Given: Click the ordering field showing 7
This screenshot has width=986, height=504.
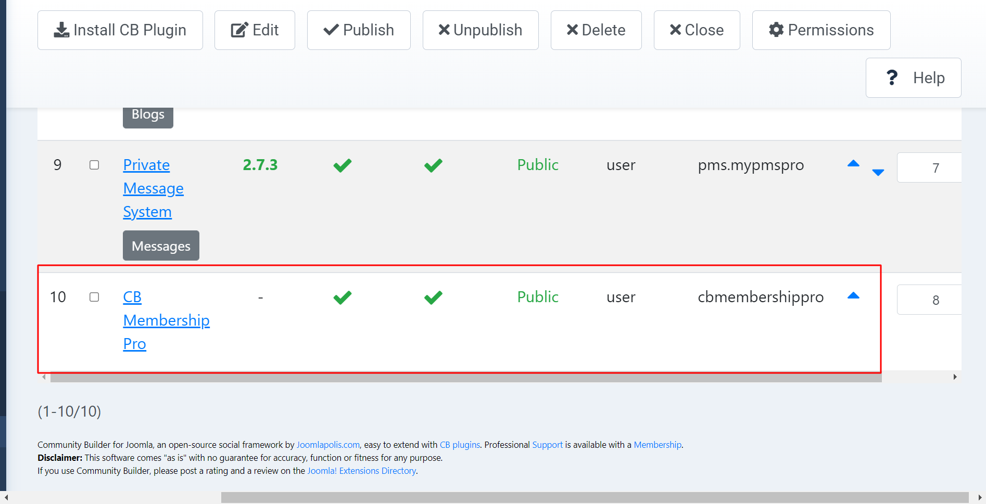Looking at the screenshot, I should click(x=929, y=167).
